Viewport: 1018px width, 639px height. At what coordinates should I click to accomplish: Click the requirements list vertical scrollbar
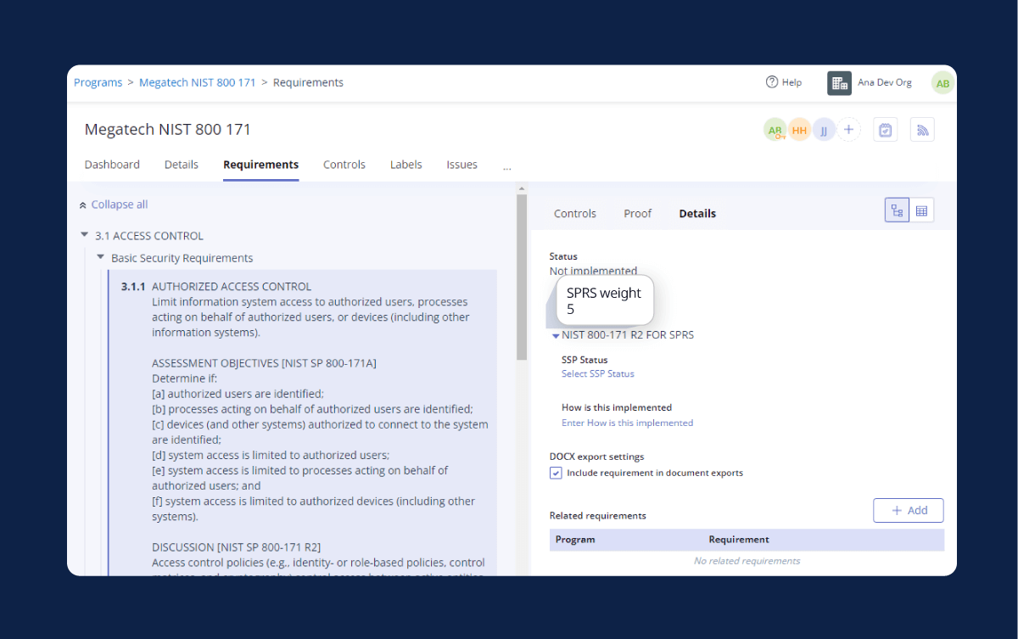[x=521, y=280]
